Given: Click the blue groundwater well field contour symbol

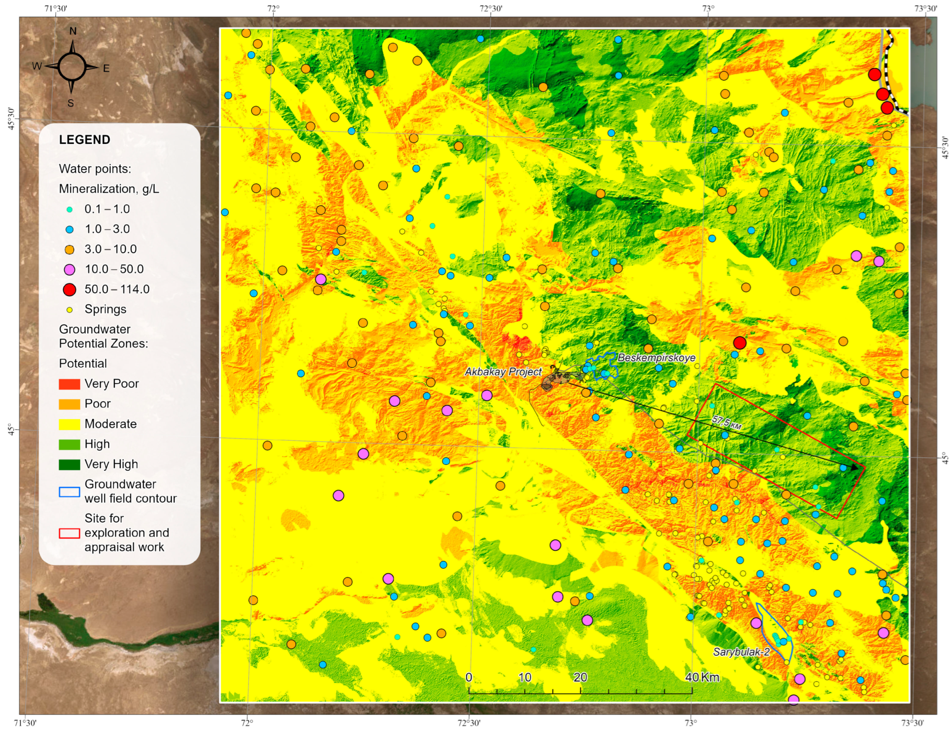Looking at the screenshot, I should coord(69,492).
